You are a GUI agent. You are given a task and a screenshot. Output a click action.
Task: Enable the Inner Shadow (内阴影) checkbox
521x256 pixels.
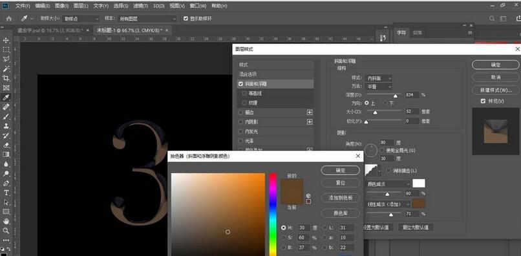tap(241, 122)
